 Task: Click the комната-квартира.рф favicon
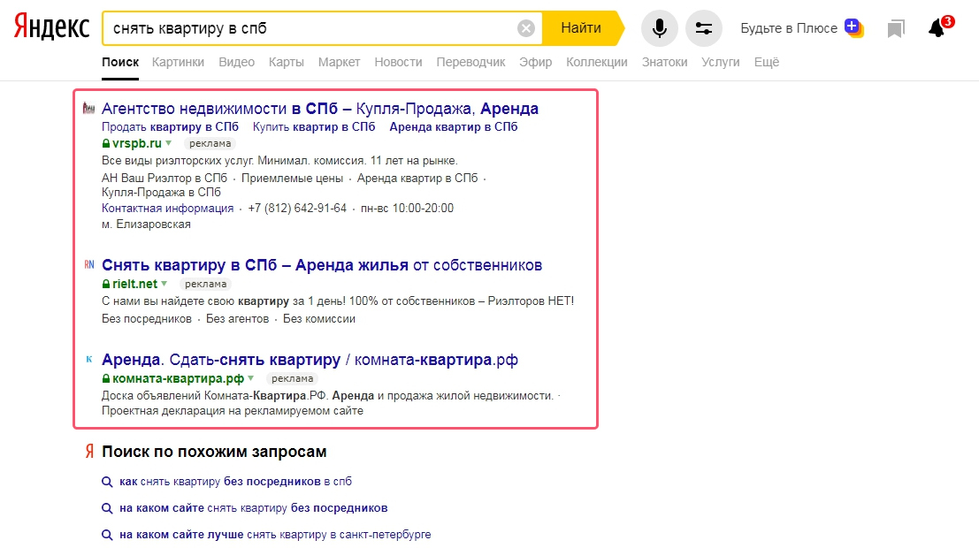pyautogui.click(x=89, y=359)
